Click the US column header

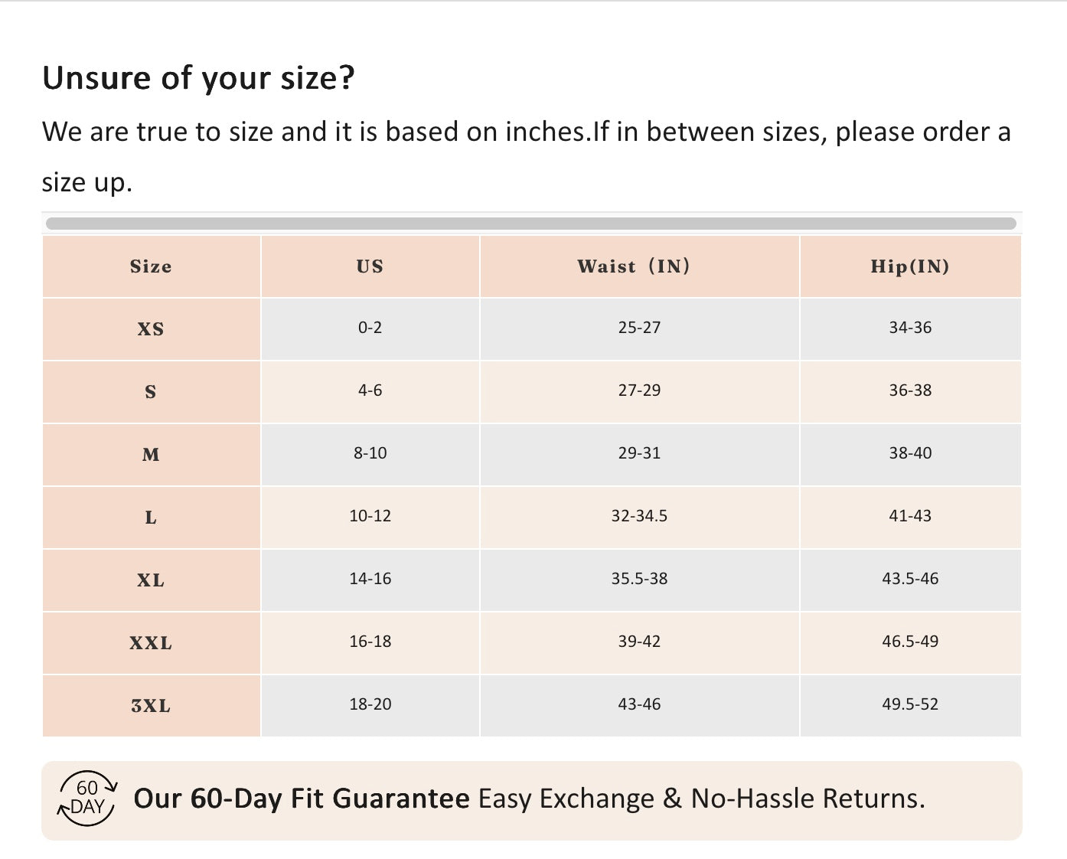[x=370, y=266]
